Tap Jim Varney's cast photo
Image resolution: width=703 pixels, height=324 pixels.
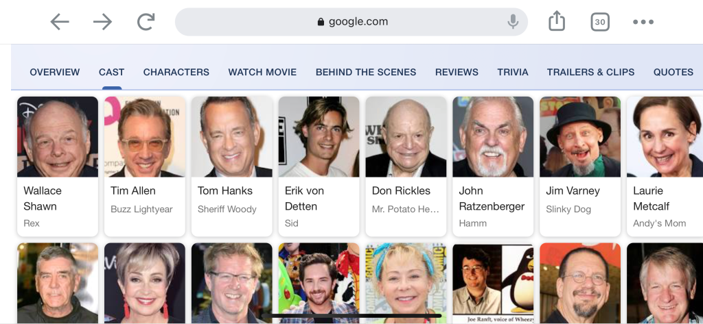tap(580, 137)
